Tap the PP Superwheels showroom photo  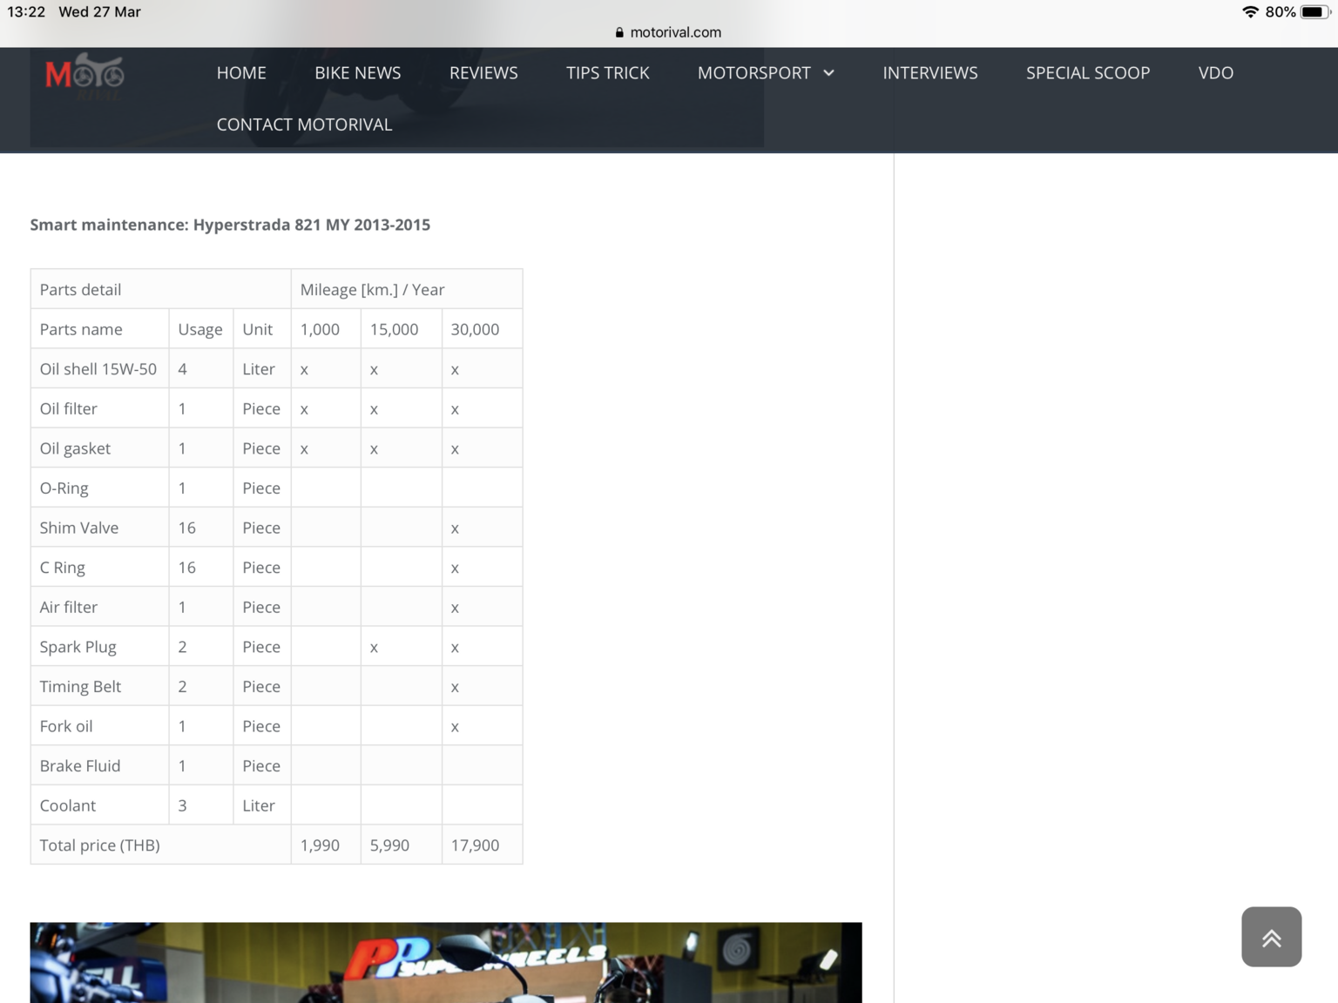tap(446, 962)
